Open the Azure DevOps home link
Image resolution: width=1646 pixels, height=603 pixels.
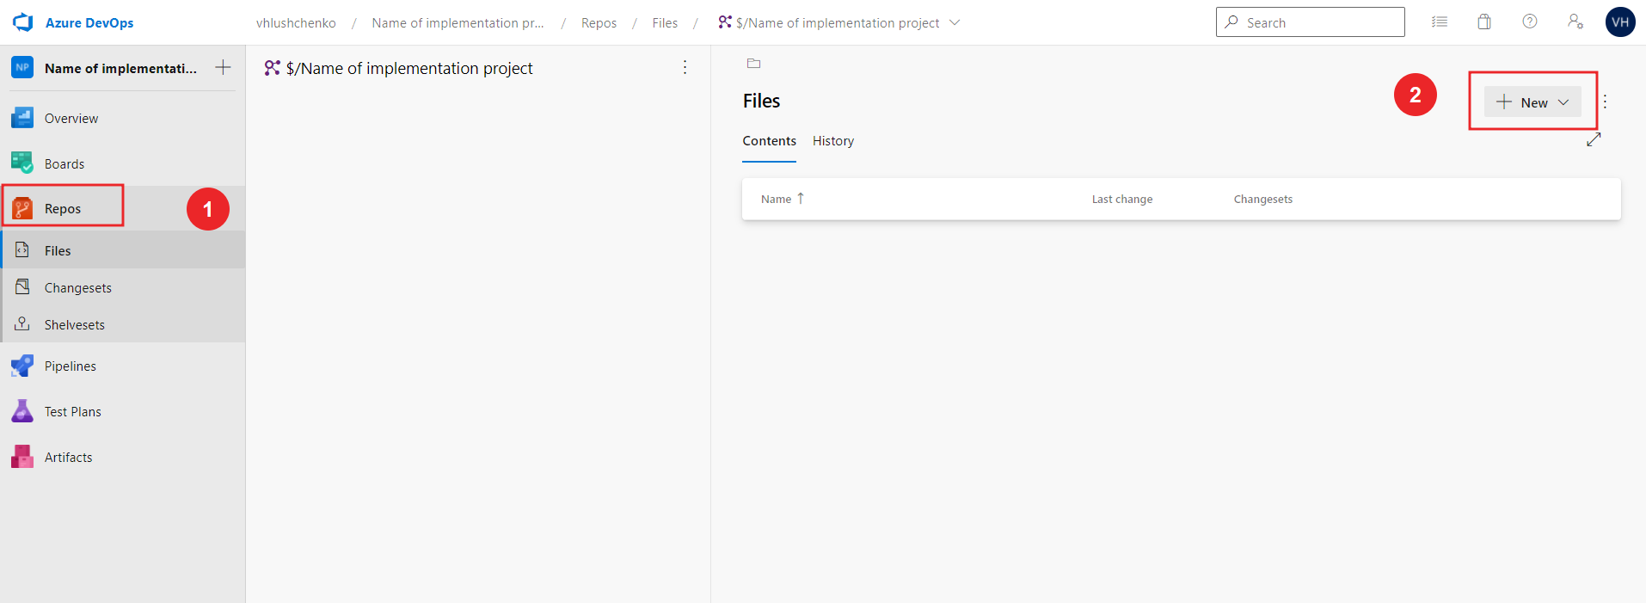point(89,23)
